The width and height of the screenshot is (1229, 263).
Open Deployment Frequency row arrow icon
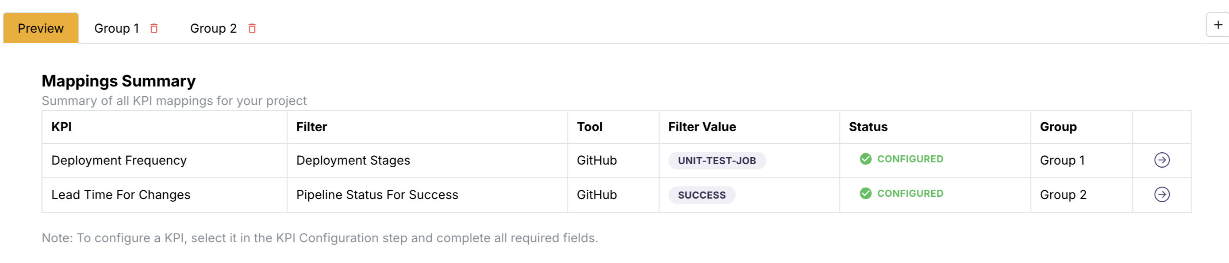(x=1162, y=160)
